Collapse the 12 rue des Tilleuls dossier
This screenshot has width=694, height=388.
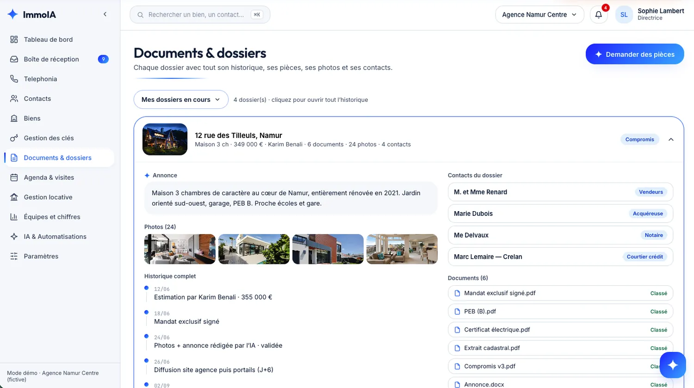(x=671, y=139)
